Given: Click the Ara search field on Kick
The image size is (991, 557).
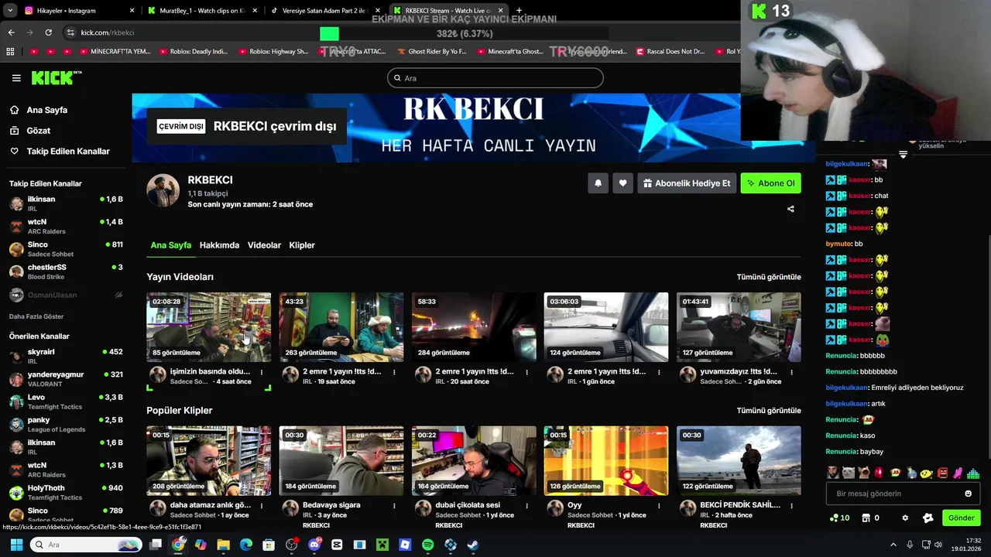Looking at the screenshot, I should 495,78.
